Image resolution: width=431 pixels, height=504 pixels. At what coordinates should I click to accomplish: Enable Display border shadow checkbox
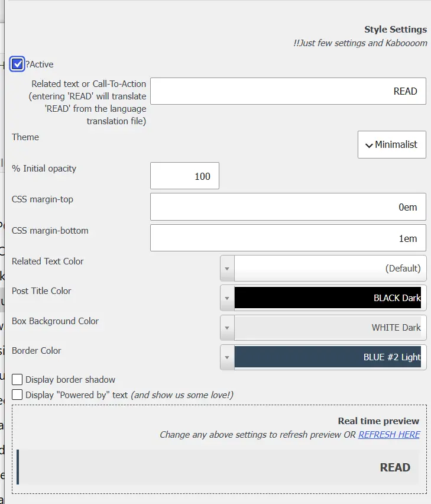coord(17,379)
